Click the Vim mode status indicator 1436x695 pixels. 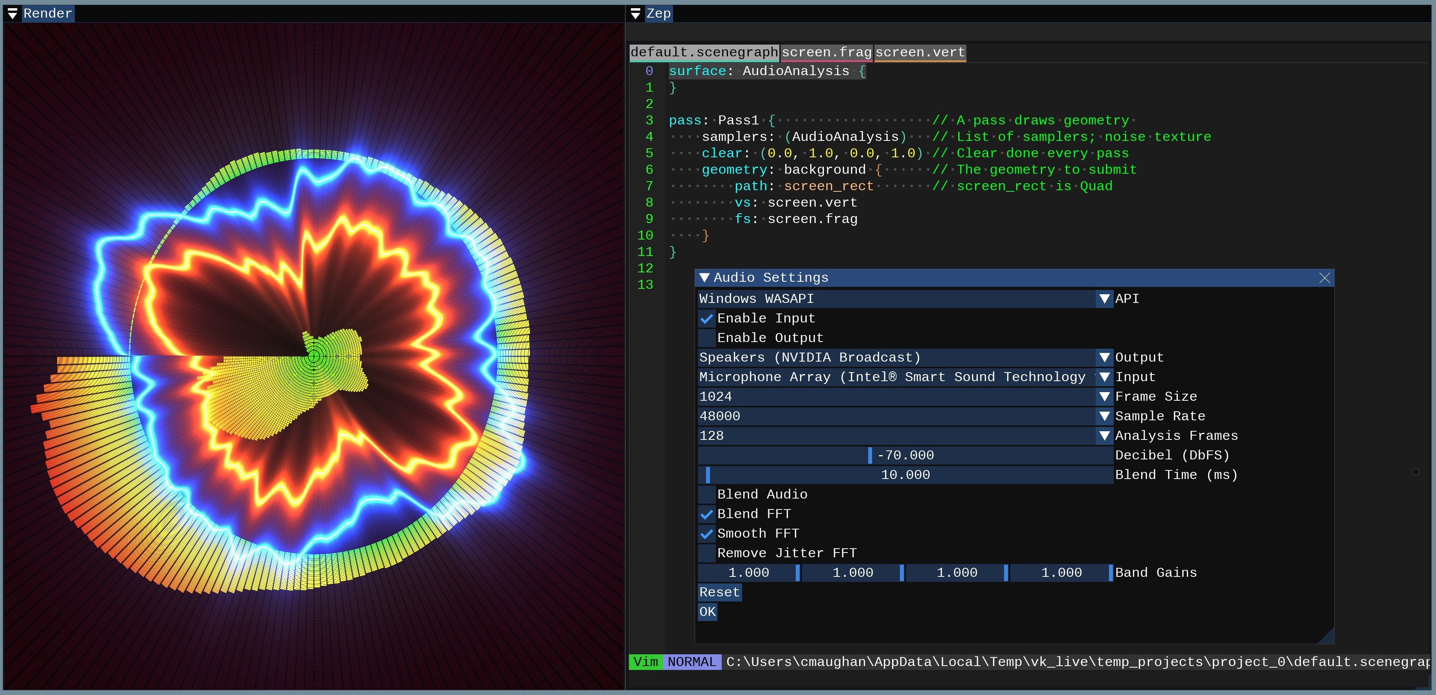645,662
